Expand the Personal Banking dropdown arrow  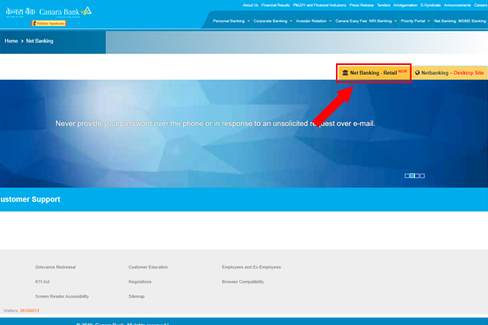coord(248,21)
